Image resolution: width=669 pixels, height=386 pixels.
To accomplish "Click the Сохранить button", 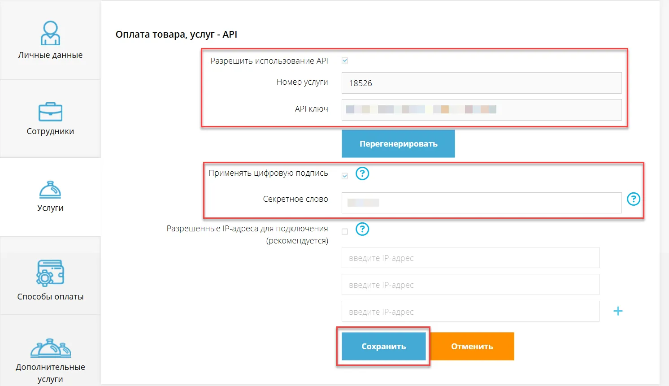I will tap(383, 346).
